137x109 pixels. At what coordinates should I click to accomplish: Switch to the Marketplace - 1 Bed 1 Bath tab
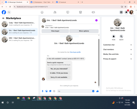(42, 2)
